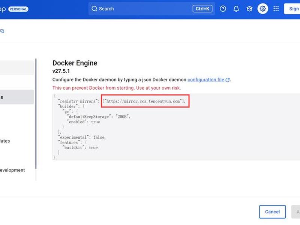Click the settings sidebar vertical scrollbar
300x225 pixels.
pos(36,114)
